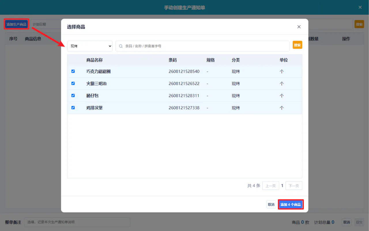Close the 选择商品 dialog with X icon

click(299, 27)
